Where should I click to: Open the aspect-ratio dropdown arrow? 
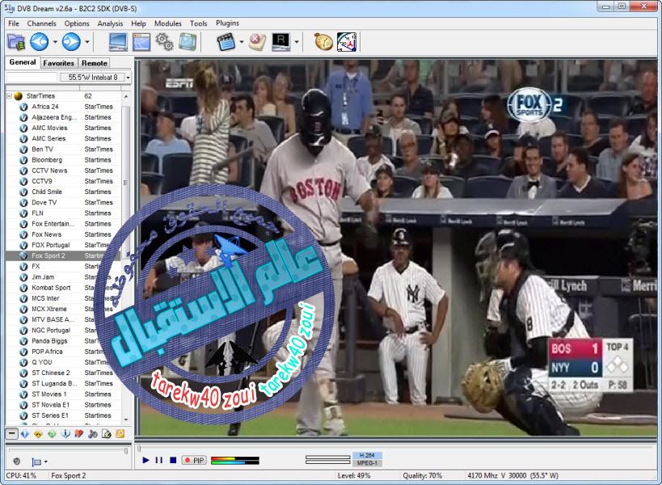(x=45, y=462)
